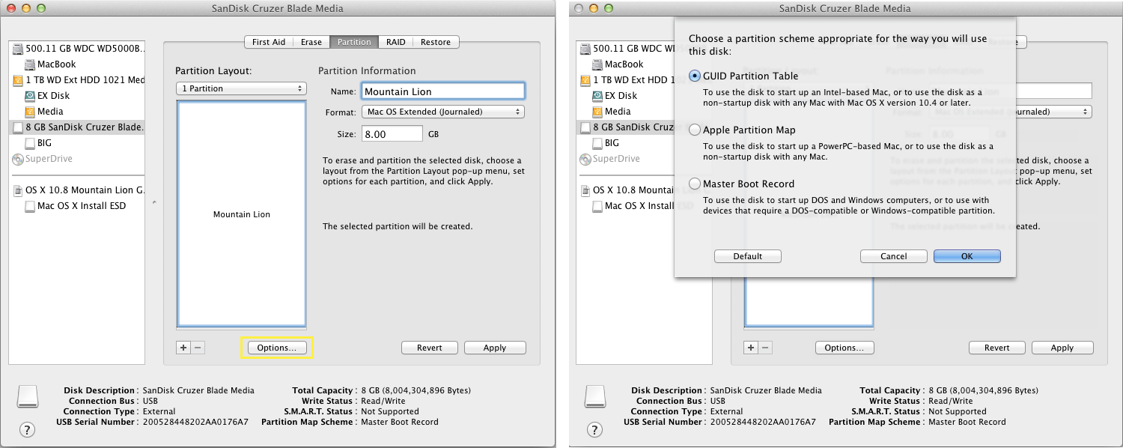Open Partition Layout pop-up showing 1 Partition
1123x448 pixels.
click(241, 88)
